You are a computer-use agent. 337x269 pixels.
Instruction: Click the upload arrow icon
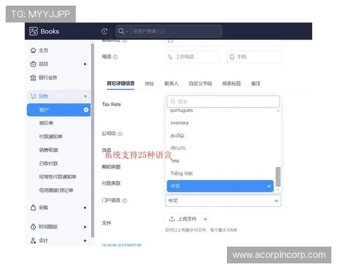(x=172, y=219)
